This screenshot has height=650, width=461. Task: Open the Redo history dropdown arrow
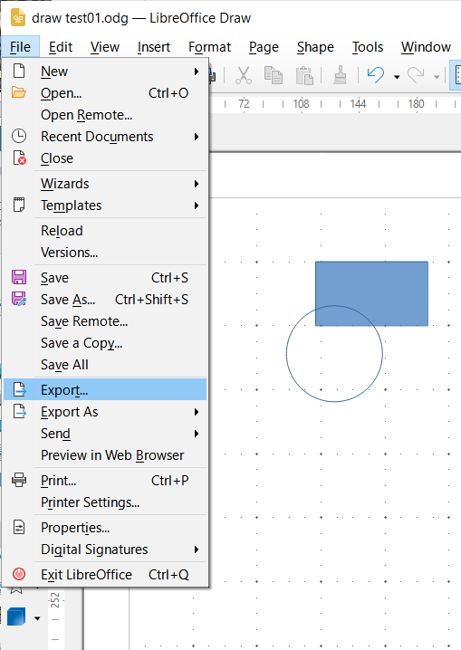point(437,77)
